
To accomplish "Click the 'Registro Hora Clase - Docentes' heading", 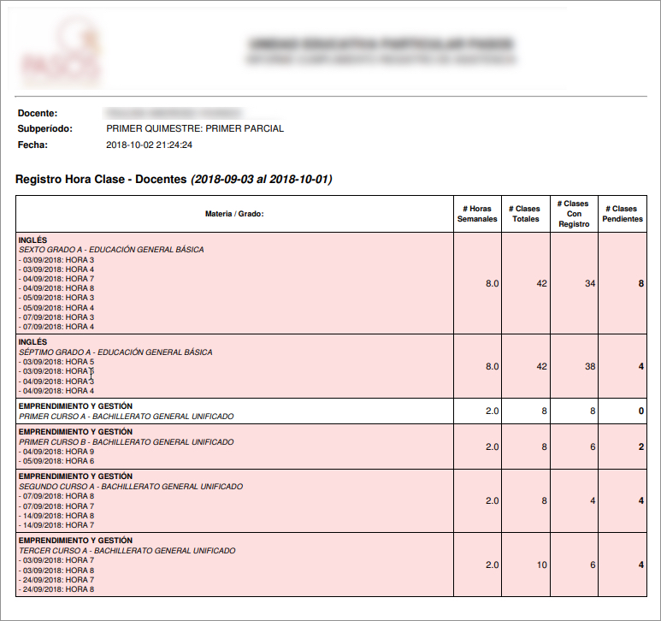I will 101,180.
